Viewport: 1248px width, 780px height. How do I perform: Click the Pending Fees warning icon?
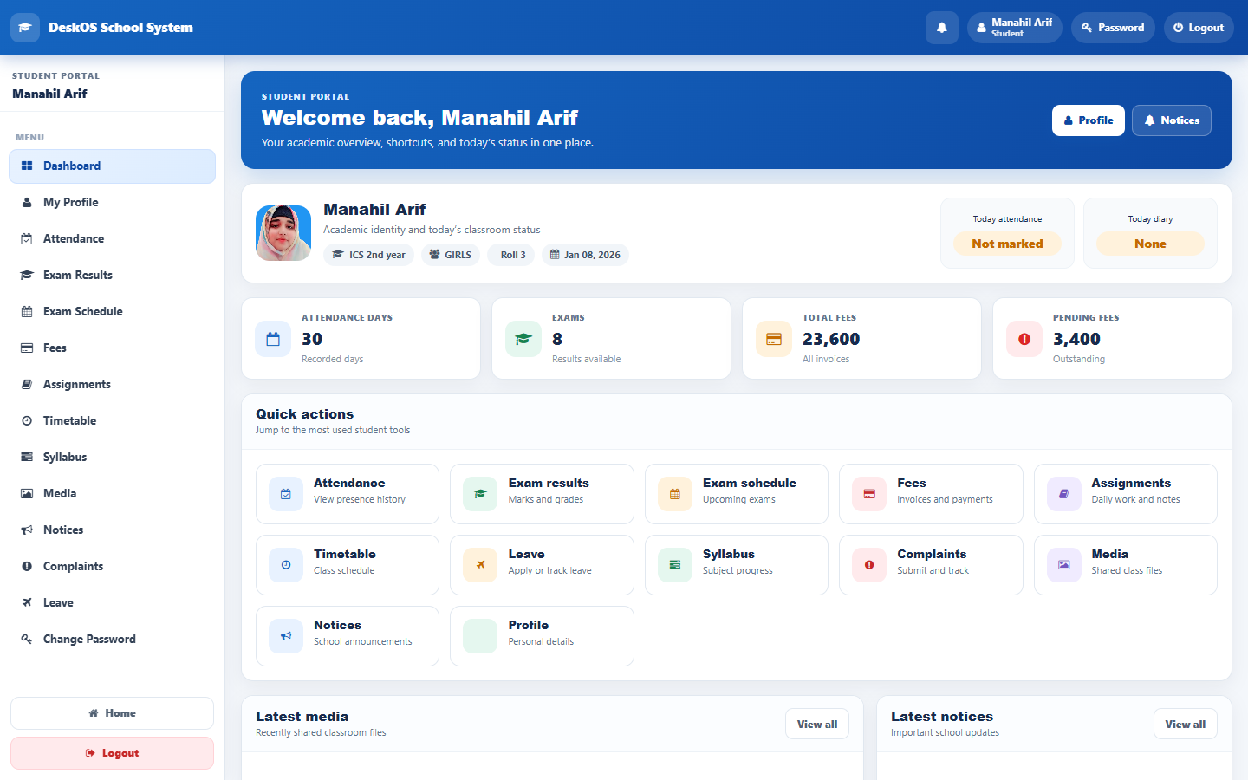click(1024, 339)
